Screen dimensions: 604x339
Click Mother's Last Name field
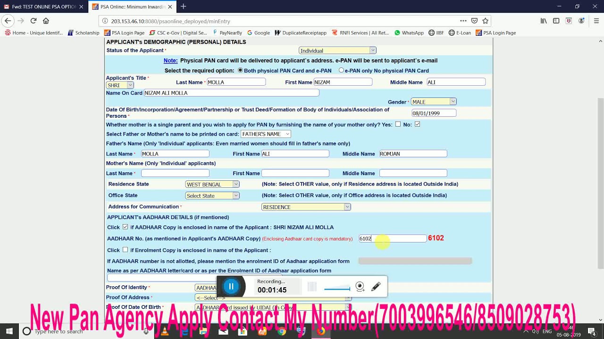coord(175,173)
